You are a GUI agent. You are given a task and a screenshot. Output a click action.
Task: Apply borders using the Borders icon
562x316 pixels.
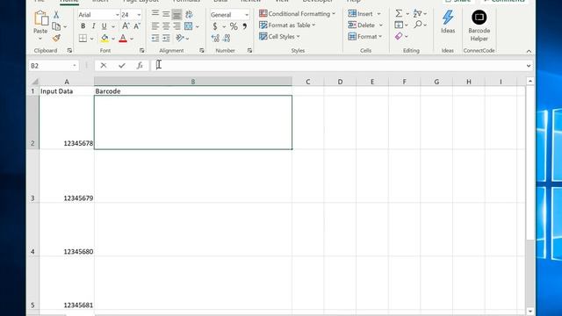83,38
